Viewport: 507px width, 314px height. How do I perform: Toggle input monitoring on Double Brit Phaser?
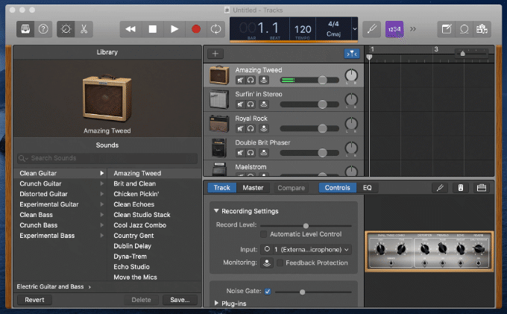tap(264, 153)
